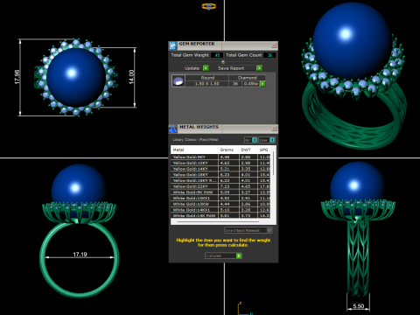Click the Metal Weights panel icon
The width and height of the screenshot is (420, 315).
point(173,129)
